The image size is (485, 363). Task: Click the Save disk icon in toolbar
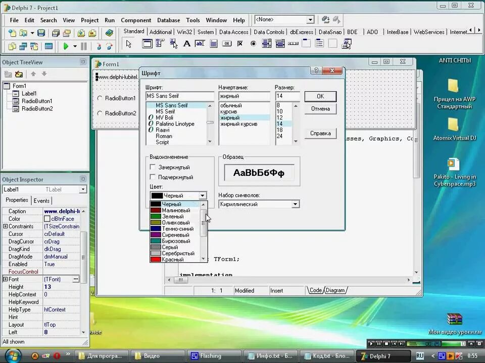pyautogui.click(x=41, y=33)
